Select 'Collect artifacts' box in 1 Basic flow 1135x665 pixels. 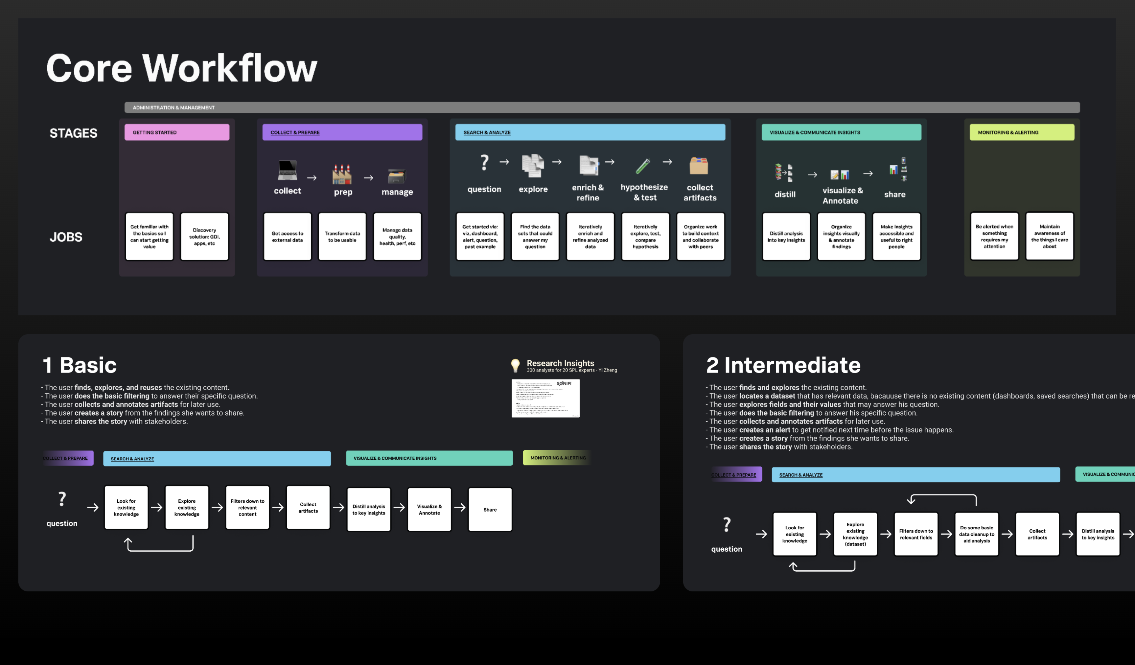pos(308,507)
